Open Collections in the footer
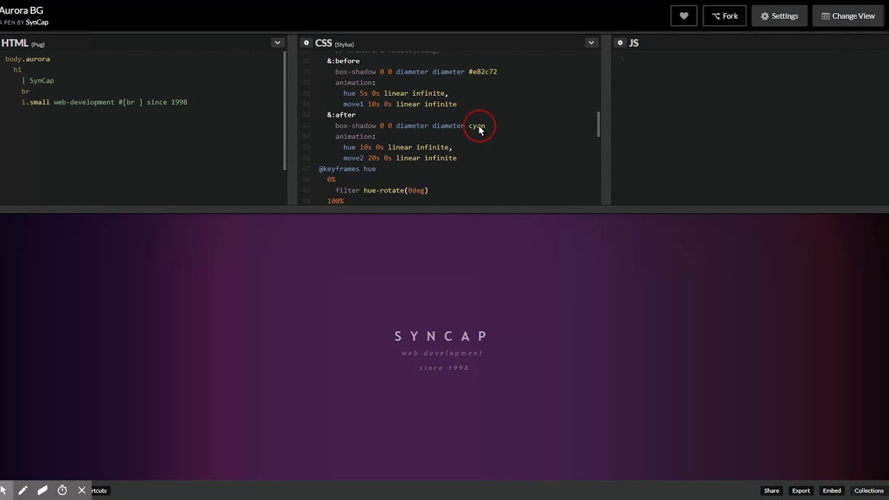The width and height of the screenshot is (889, 500). tap(869, 491)
